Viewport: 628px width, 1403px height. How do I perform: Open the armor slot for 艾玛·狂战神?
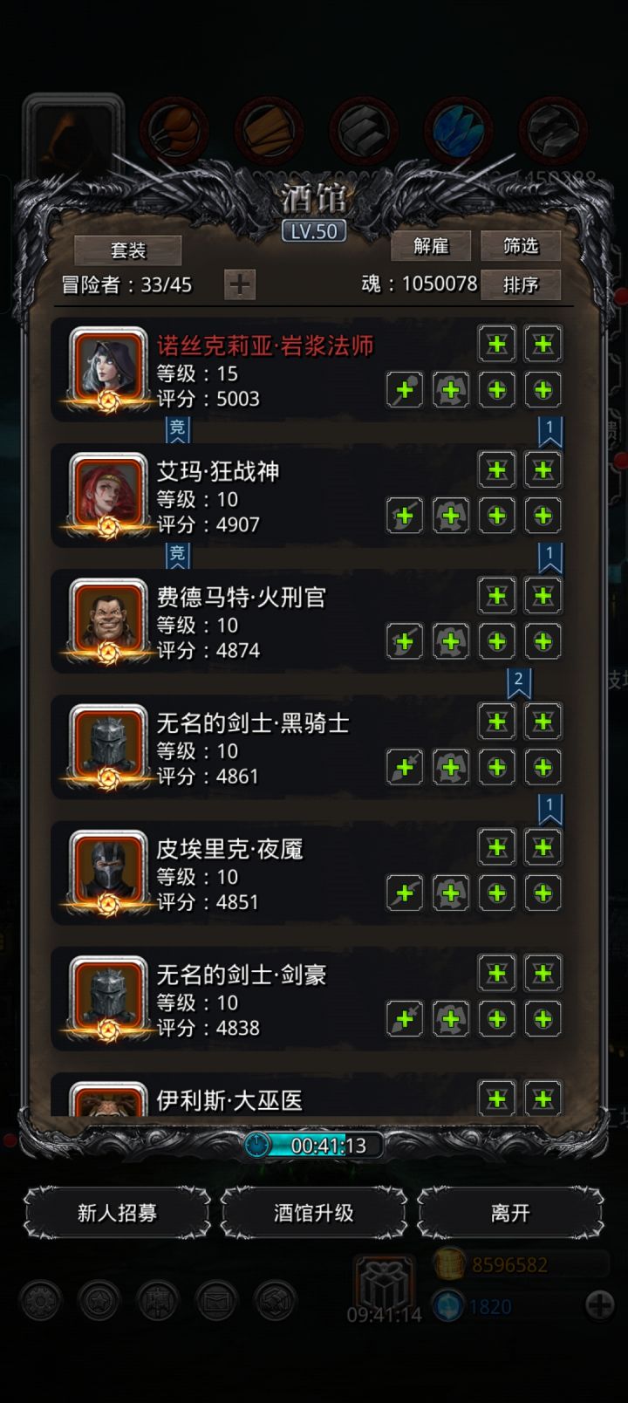tap(451, 516)
